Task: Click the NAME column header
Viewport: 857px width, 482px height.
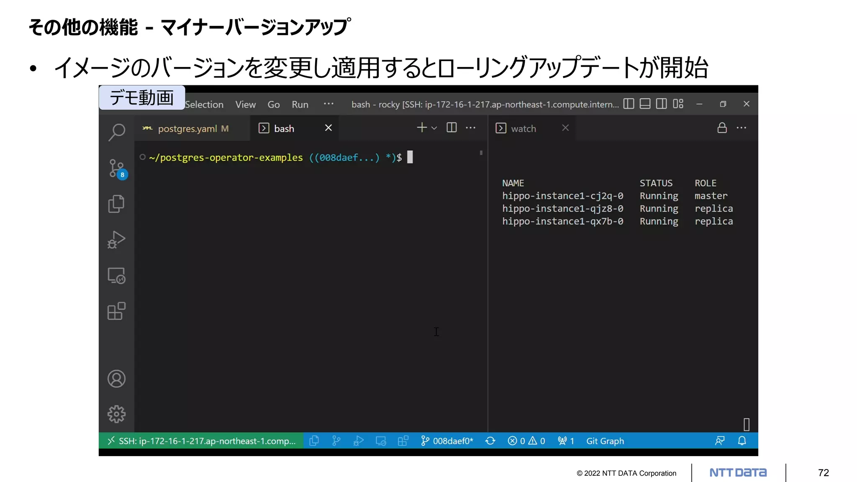Action: pyautogui.click(x=513, y=183)
